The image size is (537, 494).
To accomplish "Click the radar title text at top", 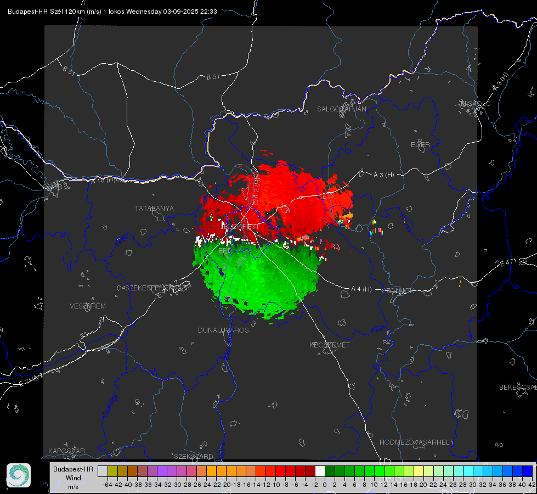I will [x=112, y=12].
